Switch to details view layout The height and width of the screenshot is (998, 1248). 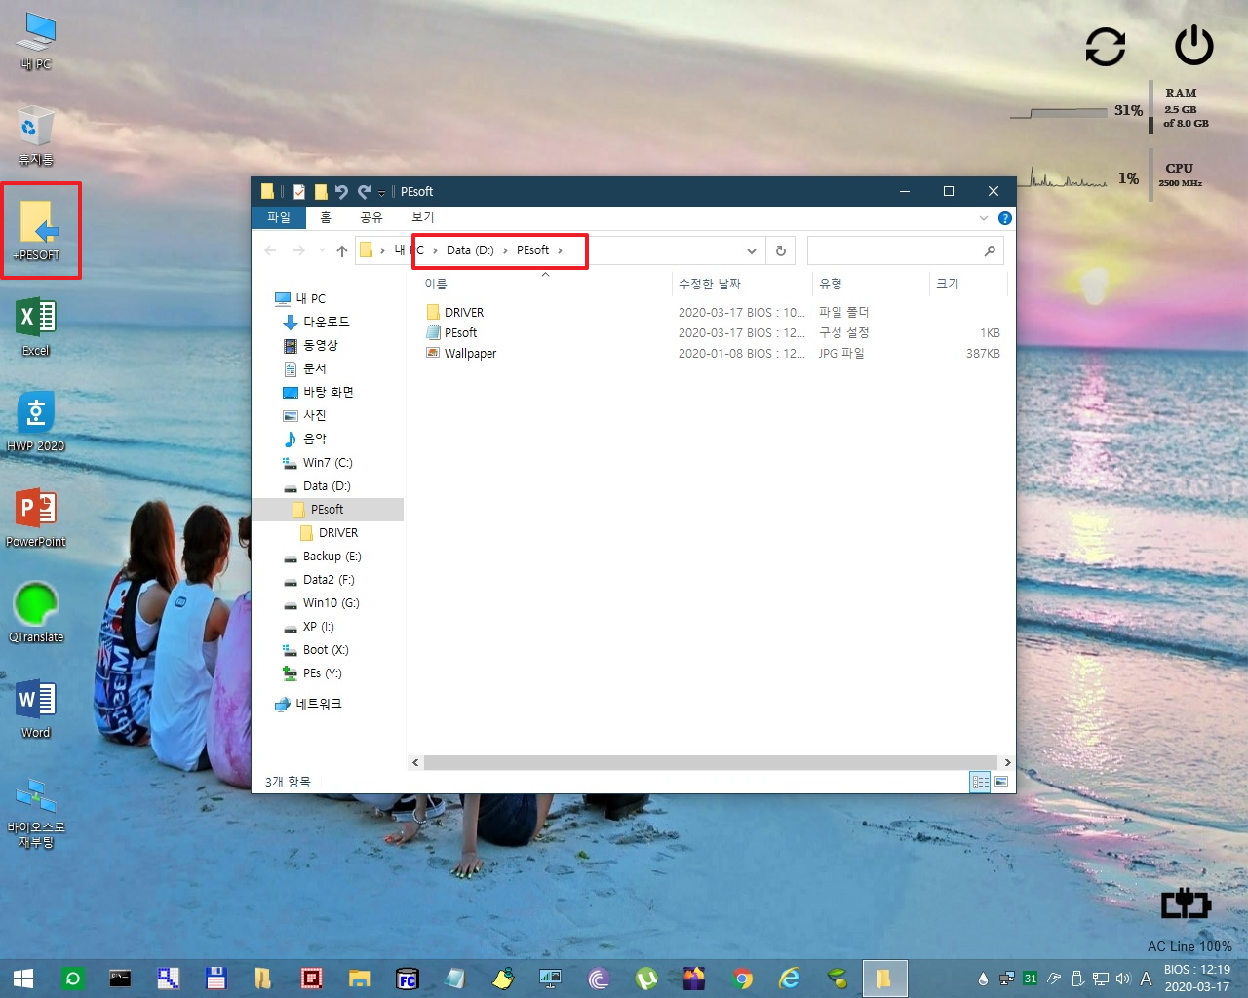click(981, 782)
